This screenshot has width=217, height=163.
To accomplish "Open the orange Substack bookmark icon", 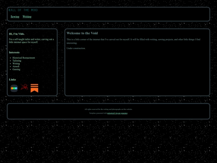I will pyautogui.click(x=34, y=88).
